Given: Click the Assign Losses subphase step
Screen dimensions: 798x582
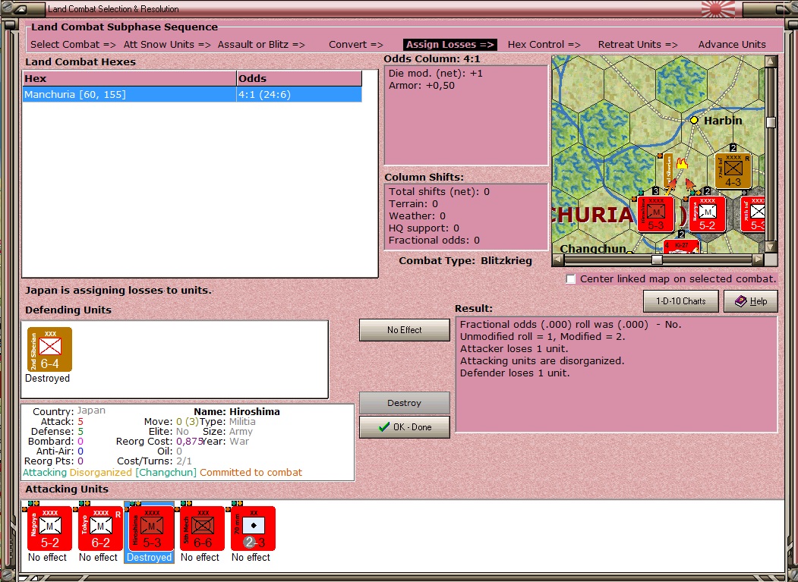Looking at the screenshot, I should [450, 44].
